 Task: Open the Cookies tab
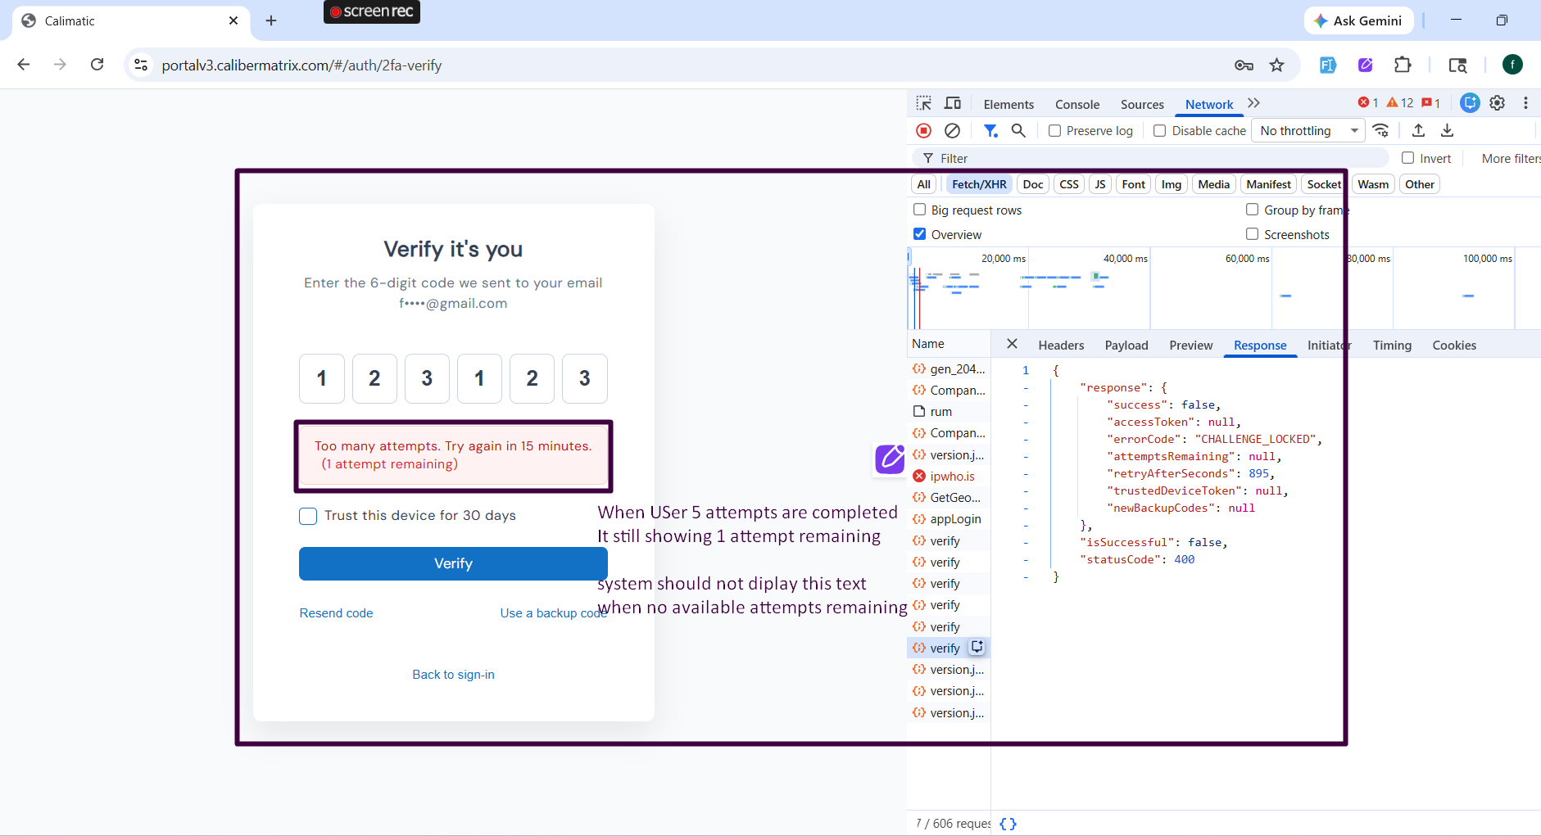[x=1454, y=346]
